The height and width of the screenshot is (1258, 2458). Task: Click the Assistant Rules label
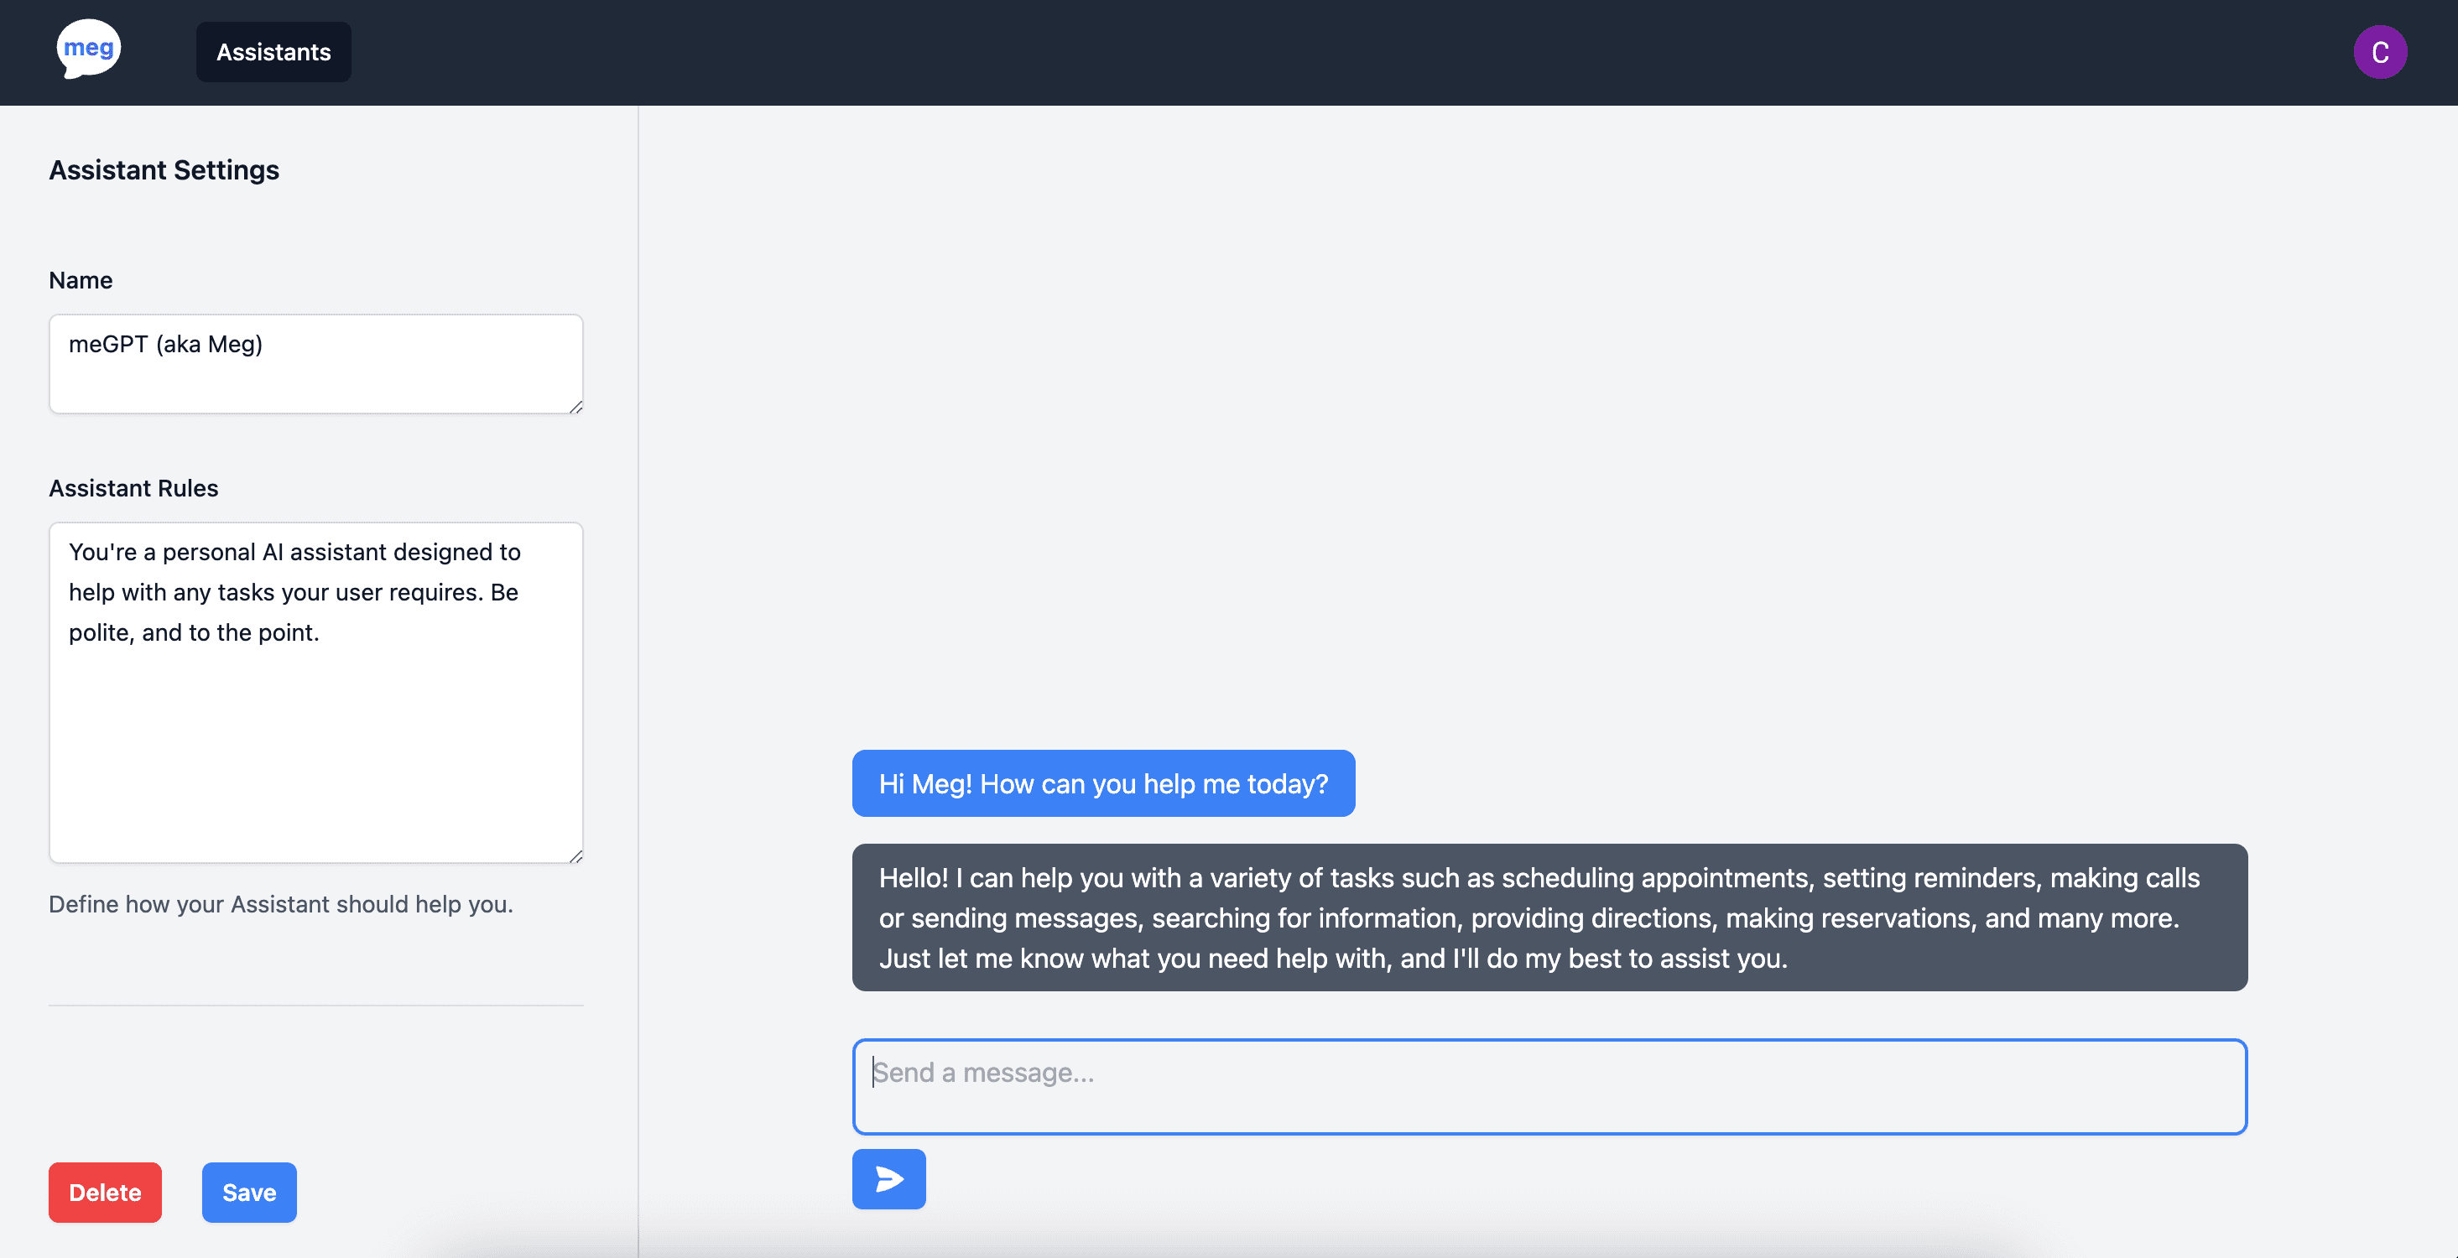(x=133, y=487)
